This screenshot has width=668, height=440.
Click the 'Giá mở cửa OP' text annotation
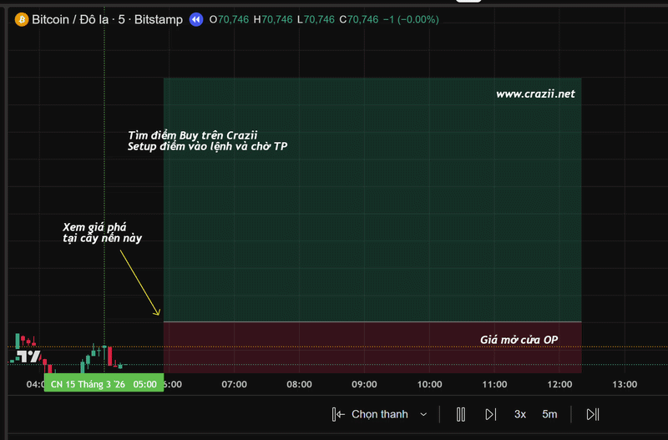click(519, 340)
